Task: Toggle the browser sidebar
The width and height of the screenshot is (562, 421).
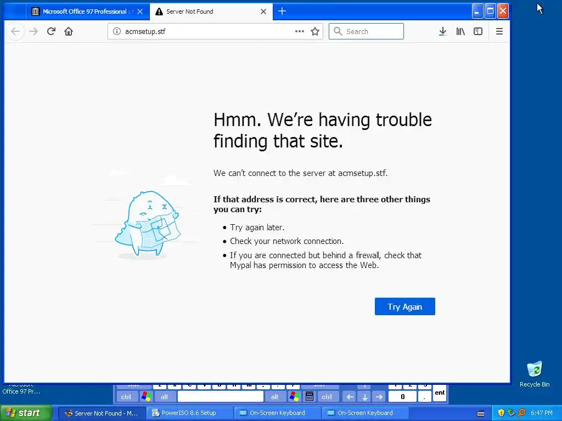Action: (x=478, y=31)
